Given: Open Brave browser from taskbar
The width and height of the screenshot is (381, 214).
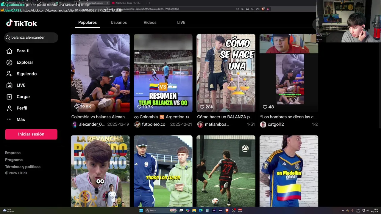Looking at the screenshot, I should (x=227, y=210).
